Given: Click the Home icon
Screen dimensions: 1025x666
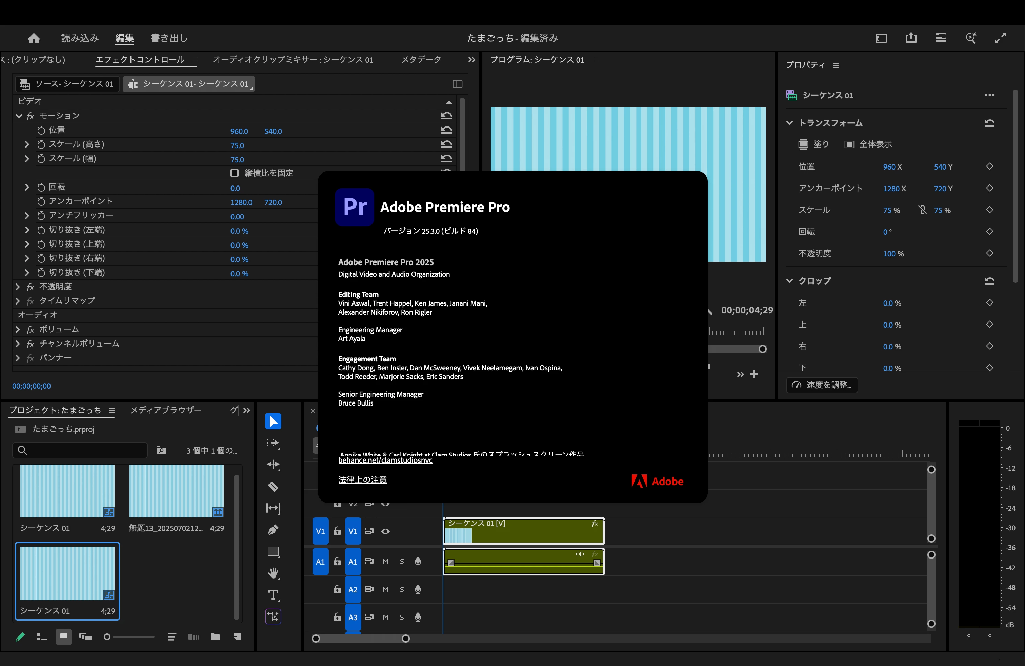Looking at the screenshot, I should 34,38.
